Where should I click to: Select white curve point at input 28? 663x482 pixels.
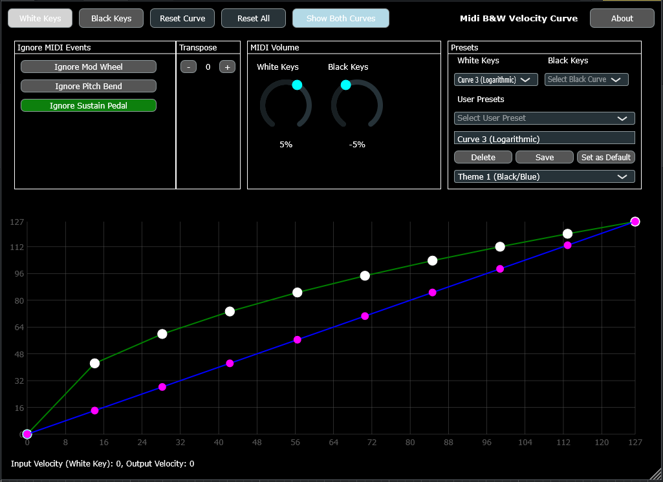(x=162, y=334)
